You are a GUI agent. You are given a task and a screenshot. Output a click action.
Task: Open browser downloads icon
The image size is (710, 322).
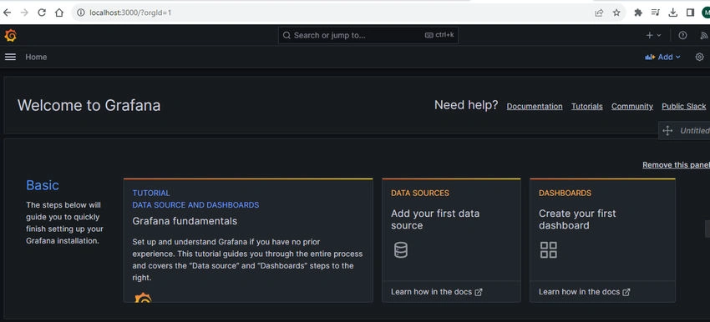pyautogui.click(x=673, y=13)
